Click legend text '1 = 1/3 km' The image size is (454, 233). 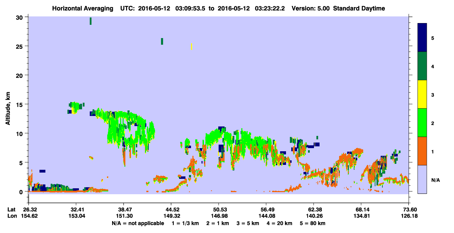(185, 223)
